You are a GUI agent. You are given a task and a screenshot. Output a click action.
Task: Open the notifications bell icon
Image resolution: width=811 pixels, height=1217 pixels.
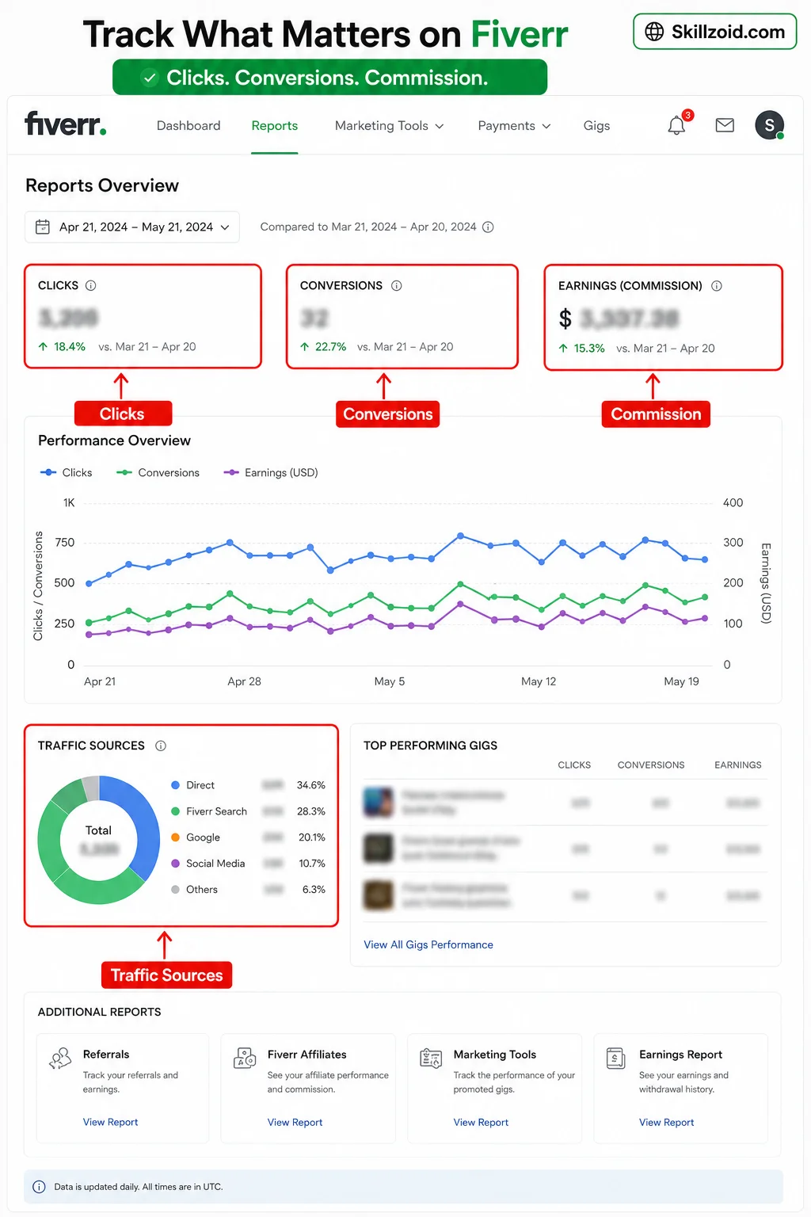click(x=676, y=125)
